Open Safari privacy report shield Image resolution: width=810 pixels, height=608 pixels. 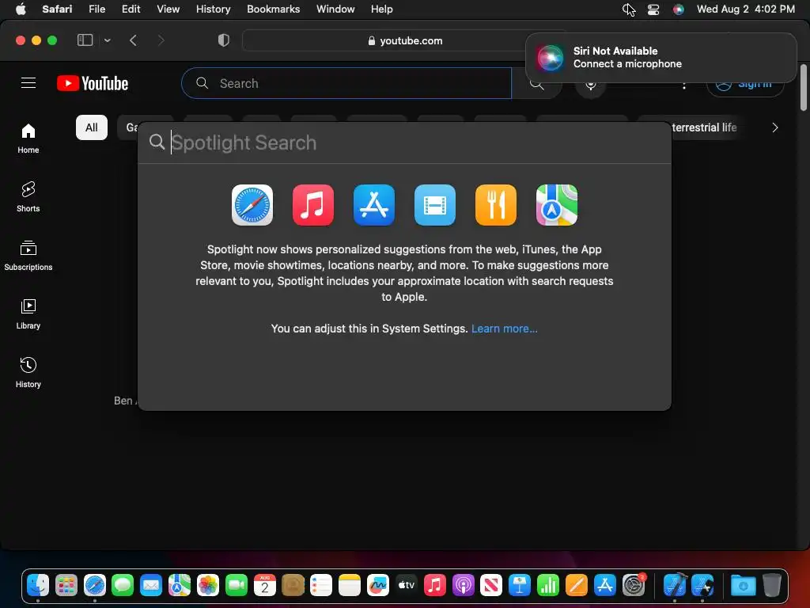coord(224,40)
